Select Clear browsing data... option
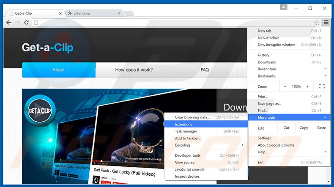 [206, 117]
